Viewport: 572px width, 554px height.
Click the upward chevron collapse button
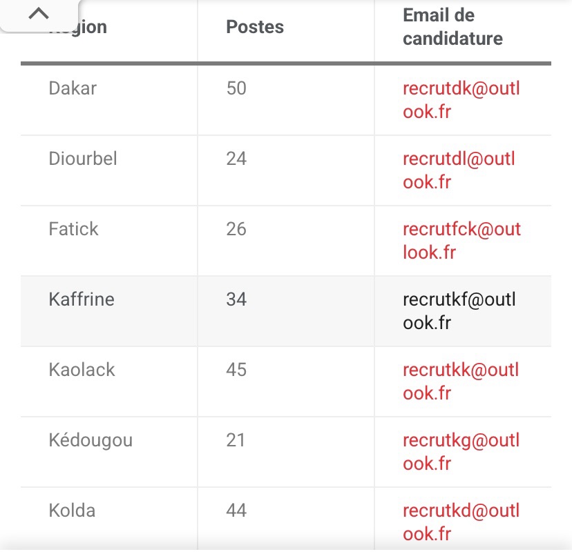click(x=39, y=14)
